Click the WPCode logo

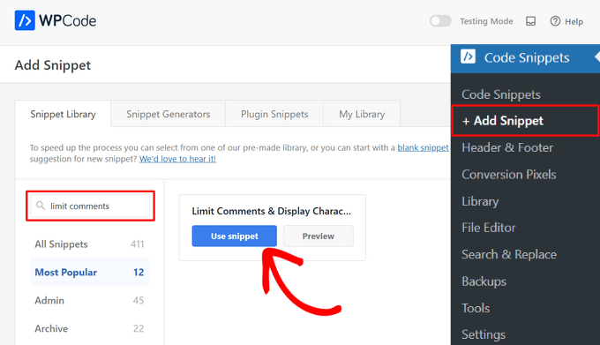pyautogui.click(x=56, y=20)
